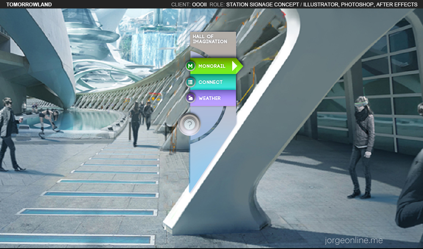Click the purple Weather cloud icon
Screen dimensions: 423x249
pyautogui.click(x=190, y=98)
